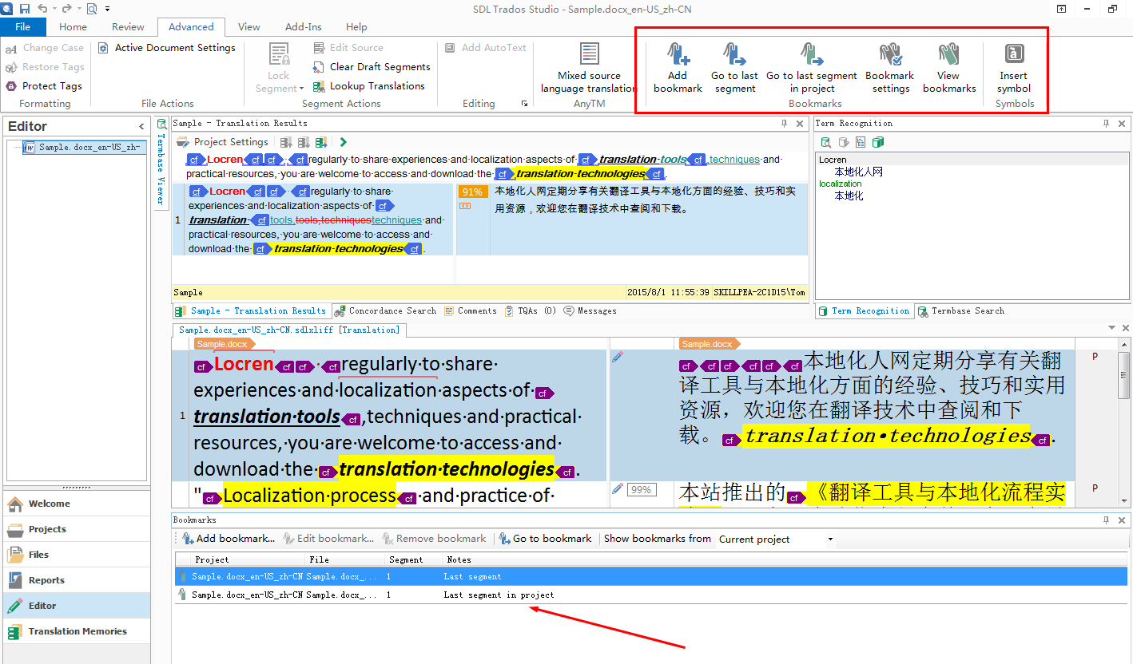1133x664 pixels.
Task: Click the Protect Tags icon
Action: 11,86
